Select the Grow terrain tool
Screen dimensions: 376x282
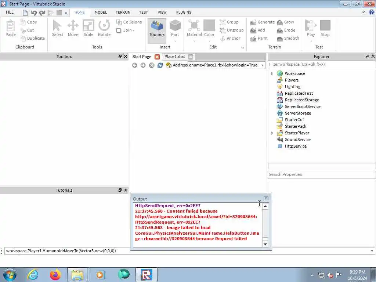285,22
